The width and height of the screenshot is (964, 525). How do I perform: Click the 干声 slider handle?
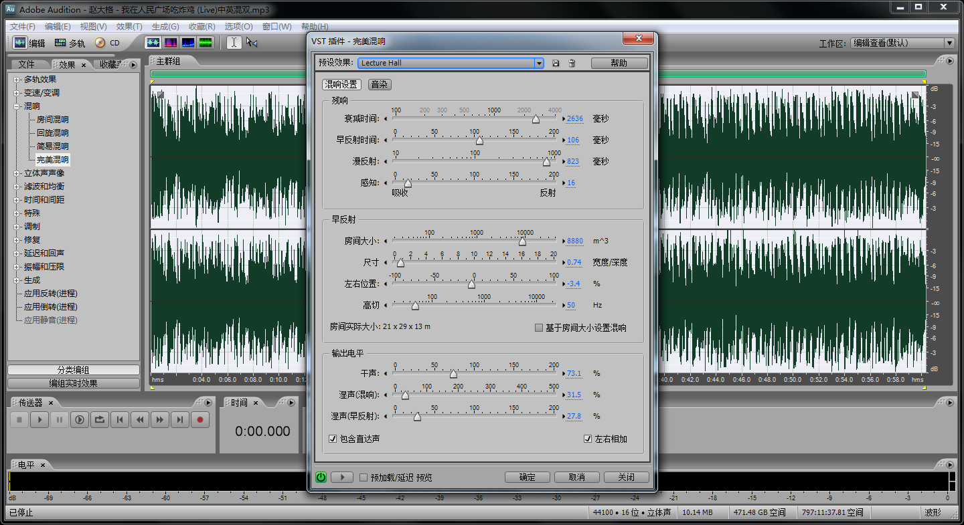(453, 374)
